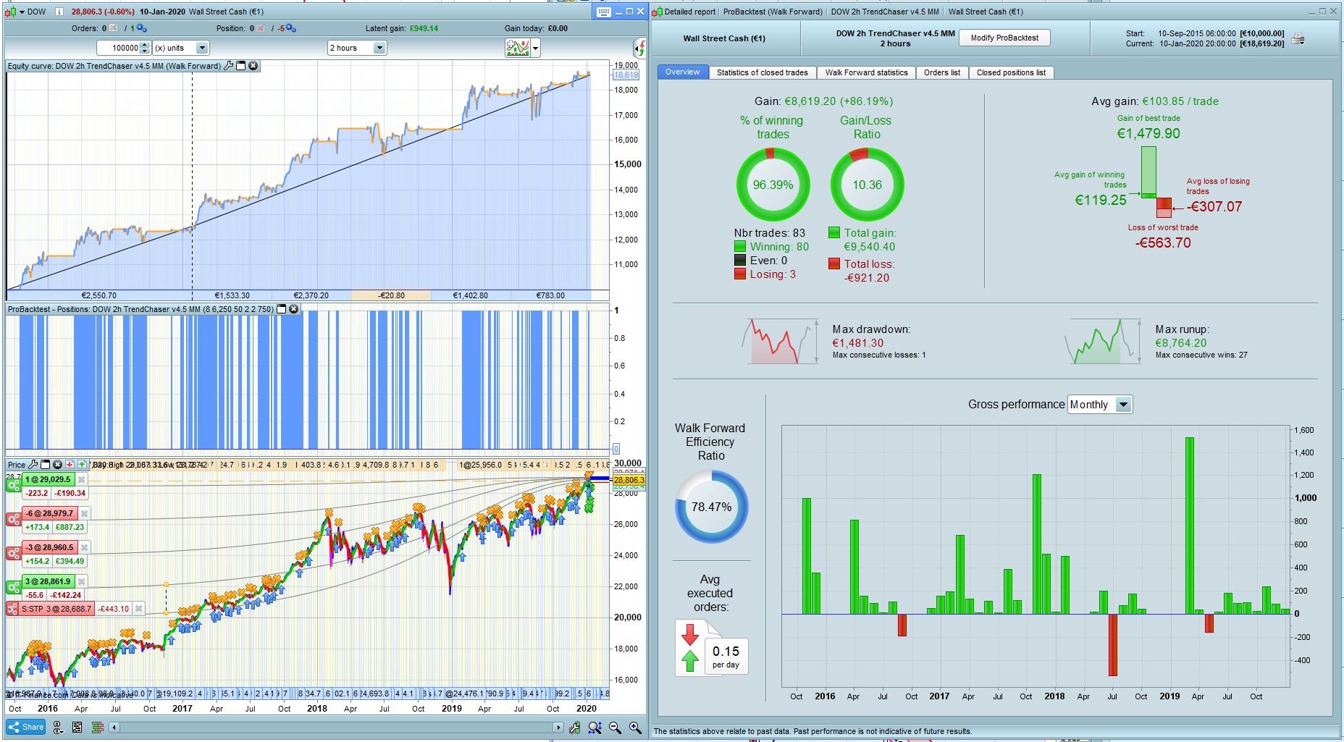Close the -3 @ 28,960.5 position
The height and width of the screenshot is (742, 1344).
click(x=84, y=548)
